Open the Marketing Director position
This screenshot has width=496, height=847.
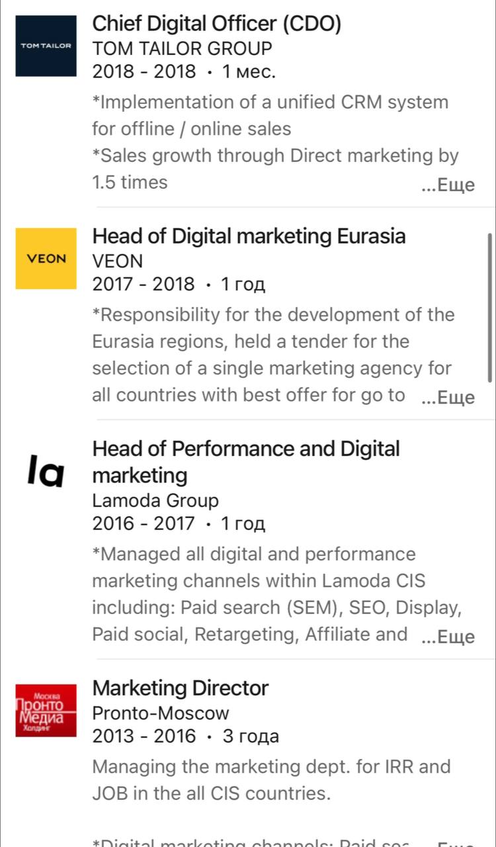click(x=181, y=688)
